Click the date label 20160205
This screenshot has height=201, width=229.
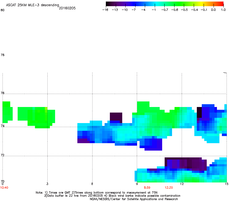[x=67, y=8]
